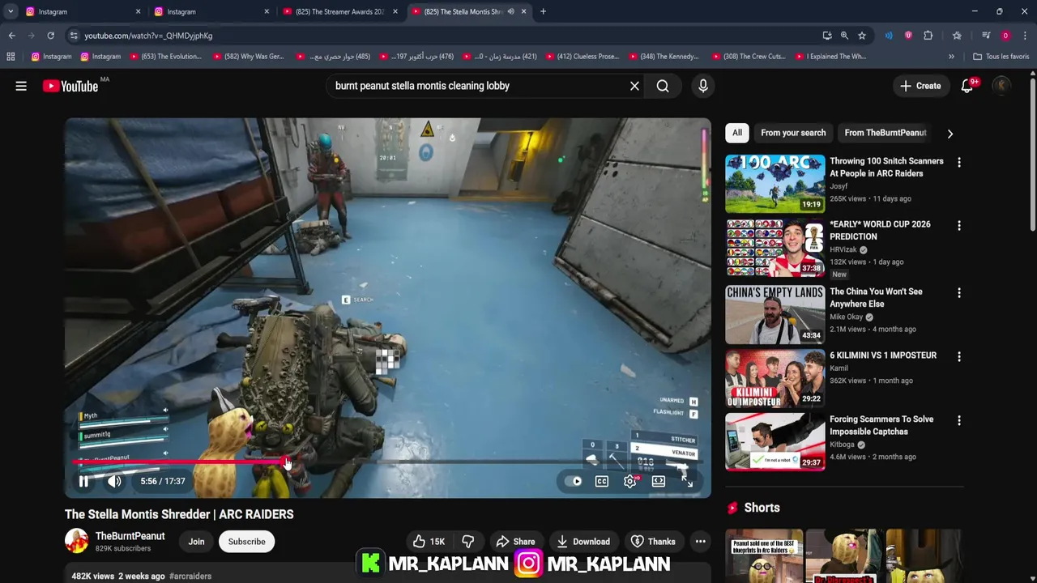Click the Thanks button
The image size is (1037, 583).
pos(653,542)
